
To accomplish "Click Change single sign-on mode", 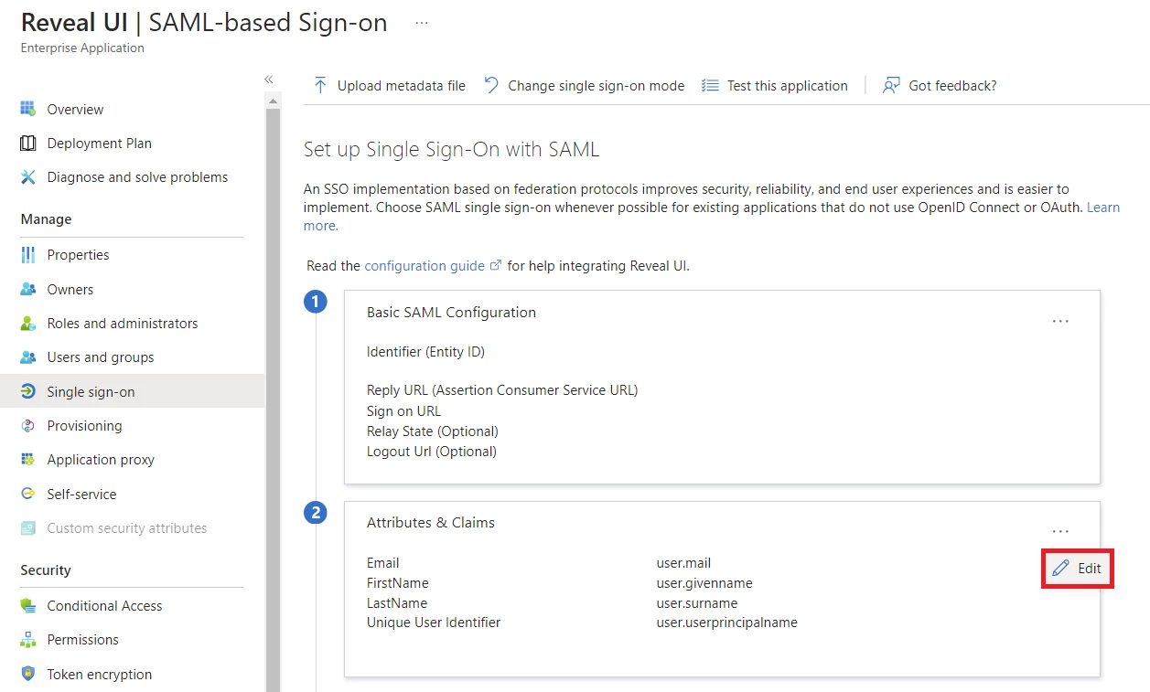I will (x=584, y=85).
